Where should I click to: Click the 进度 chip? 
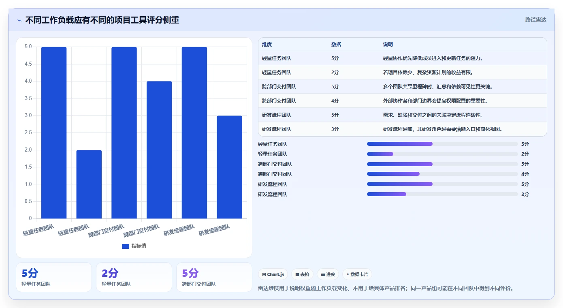pyautogui.click(x=328, y=274)
